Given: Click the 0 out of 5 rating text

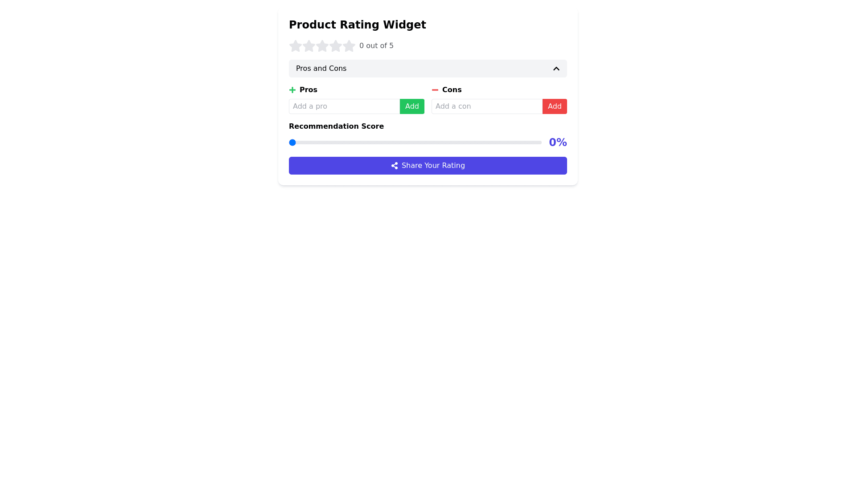Looking at the screenshot, I should [376, 46].
